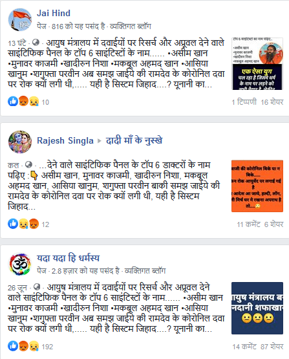Open the Om symbol page avatar
The image size is (289, 359).
[19, 264]
